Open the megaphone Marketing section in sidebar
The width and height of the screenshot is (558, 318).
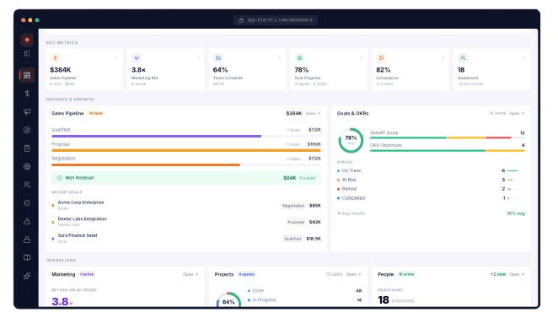tap(27, 112)
